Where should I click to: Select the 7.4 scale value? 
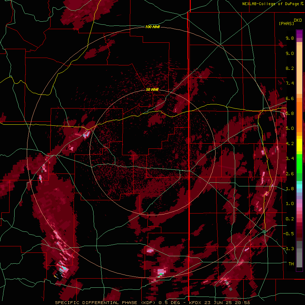tap(290, 83)
